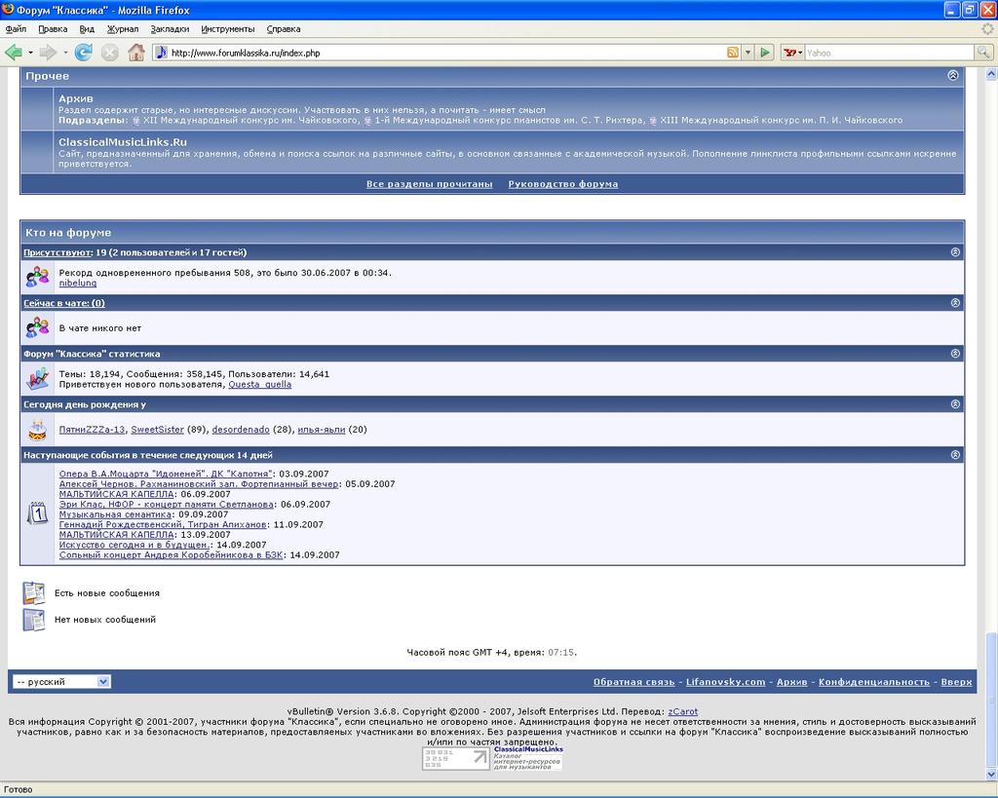This screenshot has height=798, width=998.
Task: Open the "Инструменты" menu
Action: tap(227, 29)
